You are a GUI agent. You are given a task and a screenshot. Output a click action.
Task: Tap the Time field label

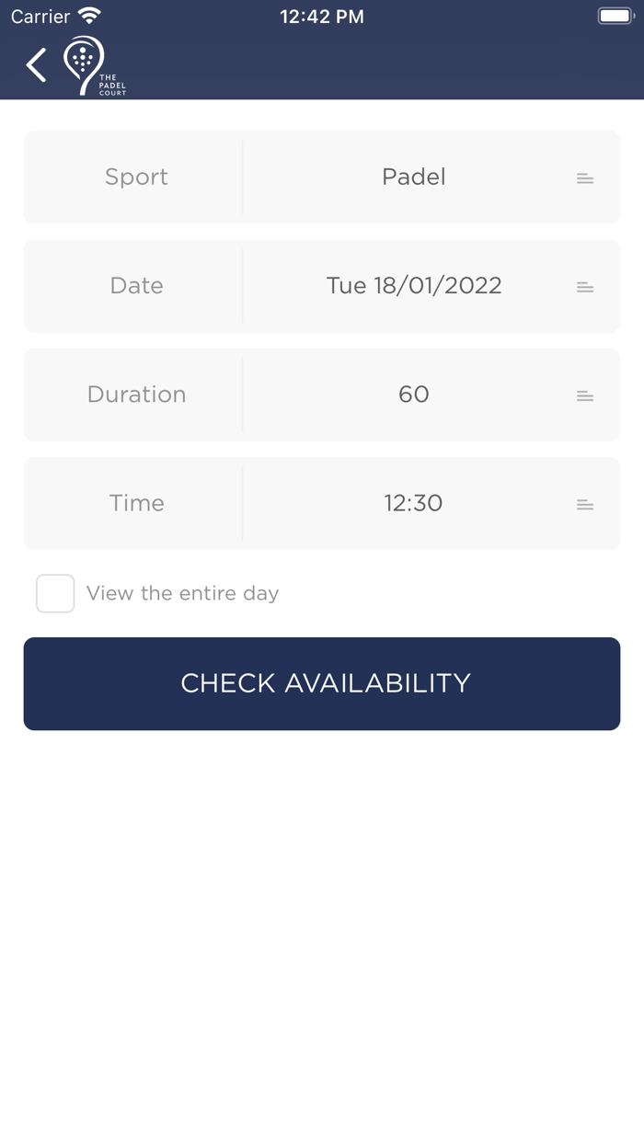136,503
